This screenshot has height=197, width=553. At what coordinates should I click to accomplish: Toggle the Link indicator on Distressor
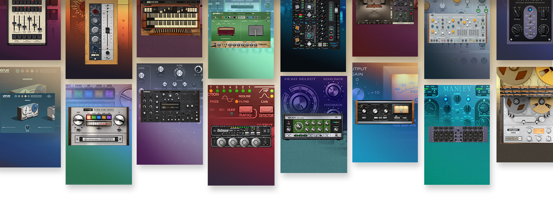coord(271,101)
